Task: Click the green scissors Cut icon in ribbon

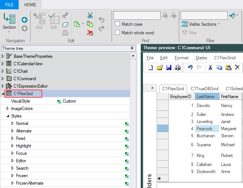Action: (x=90, y=15)
